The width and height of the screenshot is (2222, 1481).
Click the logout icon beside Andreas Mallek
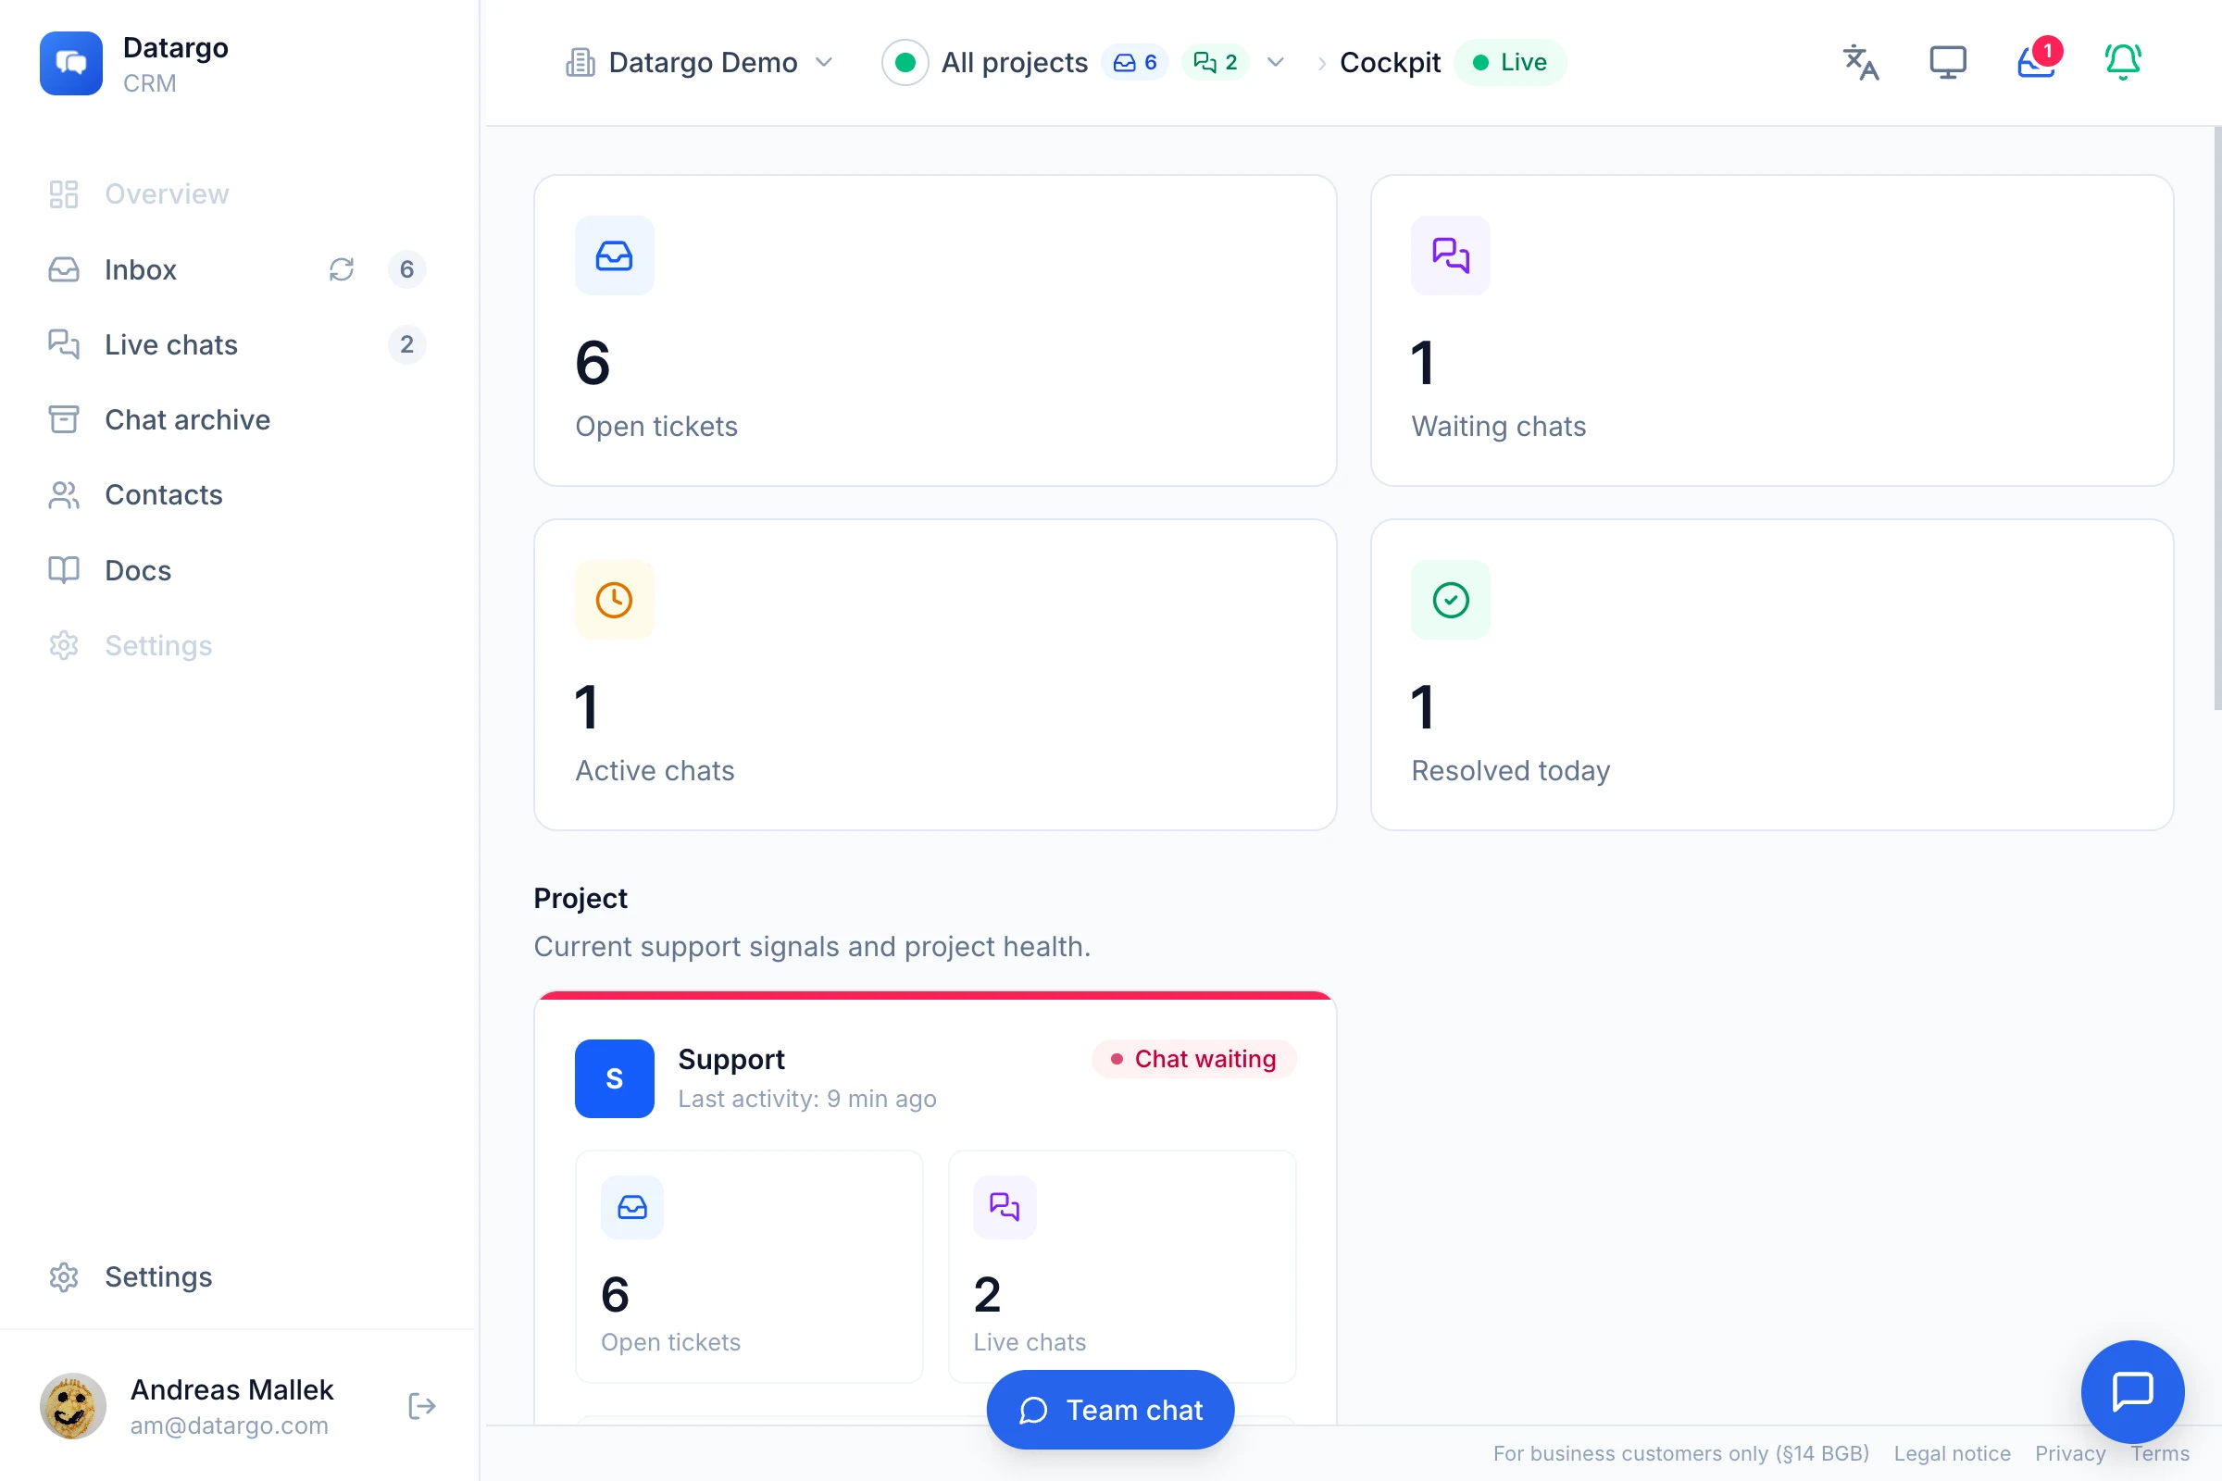pyautogui.click(x=421, y=1405)
